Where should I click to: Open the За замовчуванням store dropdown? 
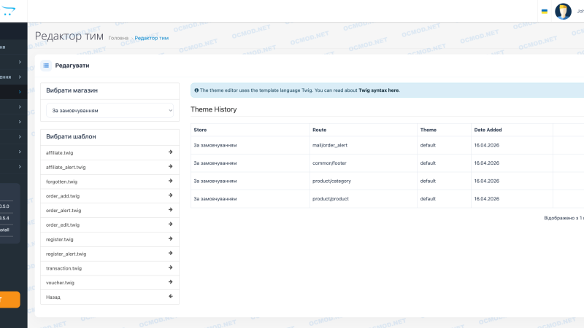(110, 111)
